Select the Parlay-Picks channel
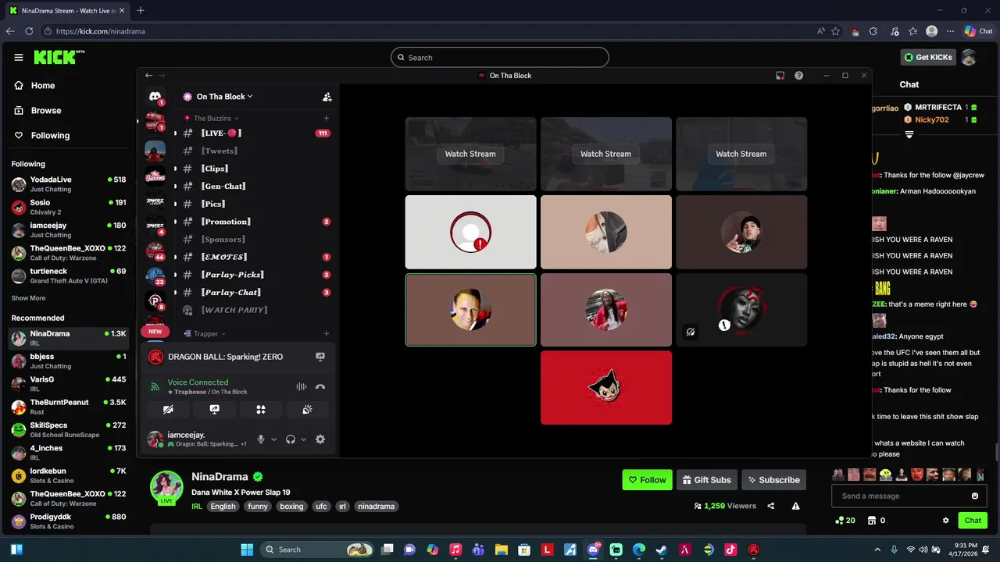 point(256,275)
